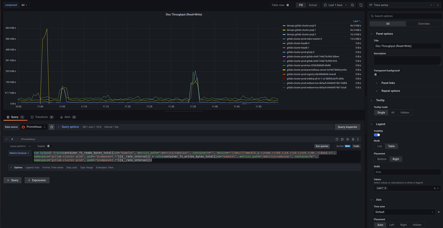Select gitlab-cluster-prod-gitaly-0 legend entry
The height and width of the screenshot is (228, 443).
pos(301,52)
